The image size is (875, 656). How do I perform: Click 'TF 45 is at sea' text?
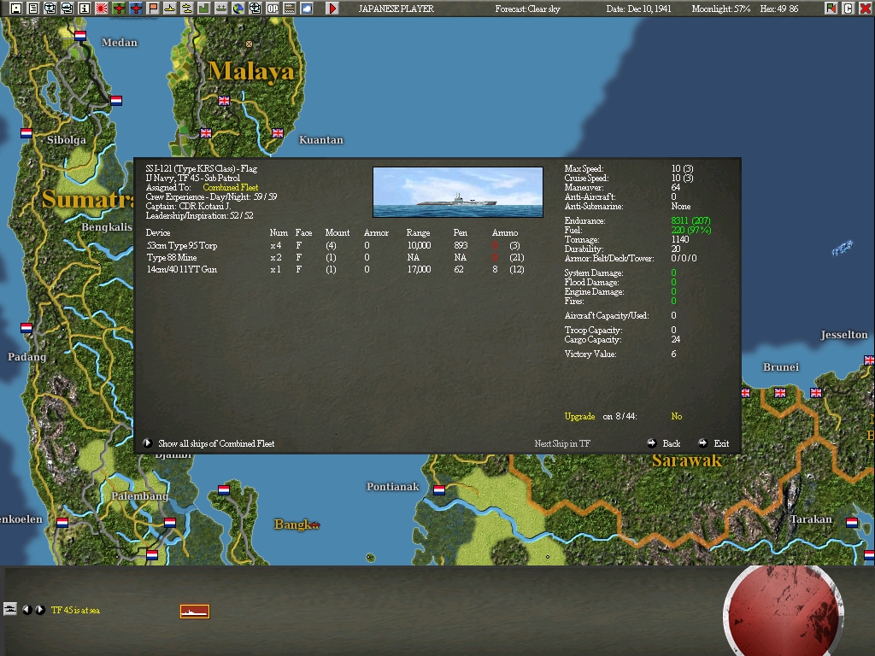pos(75,610)
